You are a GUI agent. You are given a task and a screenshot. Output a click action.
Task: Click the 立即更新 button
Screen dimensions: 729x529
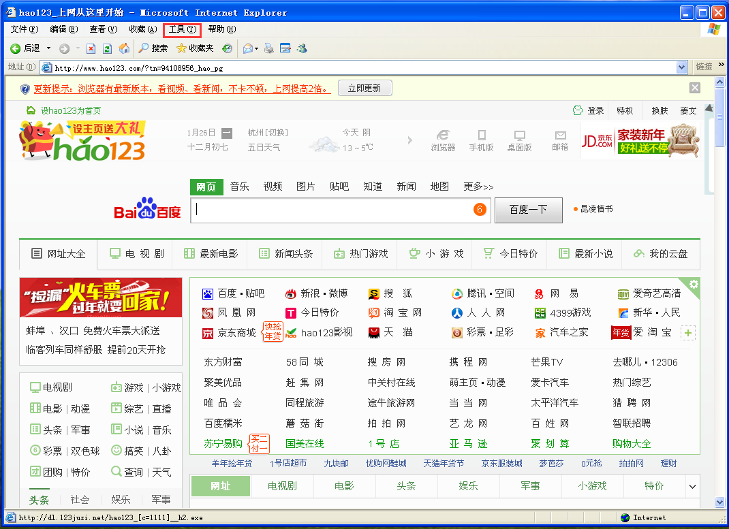(x=364, y=89)
